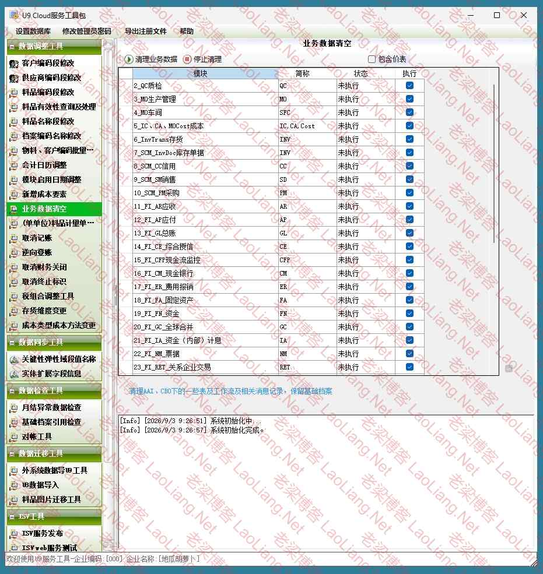This screenshot has width=543, height=574.
Task: Uncheck the execute box for 13_FI_GL总账
Action: tap(409, 233)
